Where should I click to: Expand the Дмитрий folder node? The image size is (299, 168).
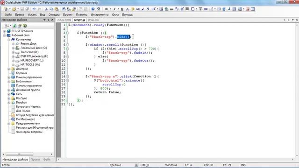click(9, 69)
